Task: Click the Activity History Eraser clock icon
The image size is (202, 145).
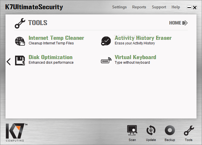Action: [x=106, y=41]
